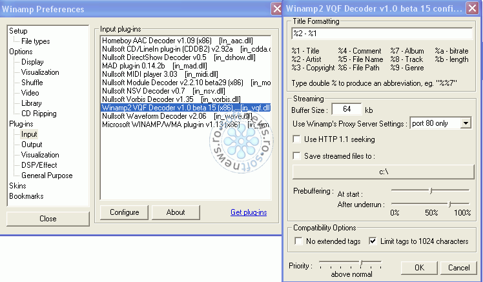Select Setup in the preferences tree

coord(18,31)
